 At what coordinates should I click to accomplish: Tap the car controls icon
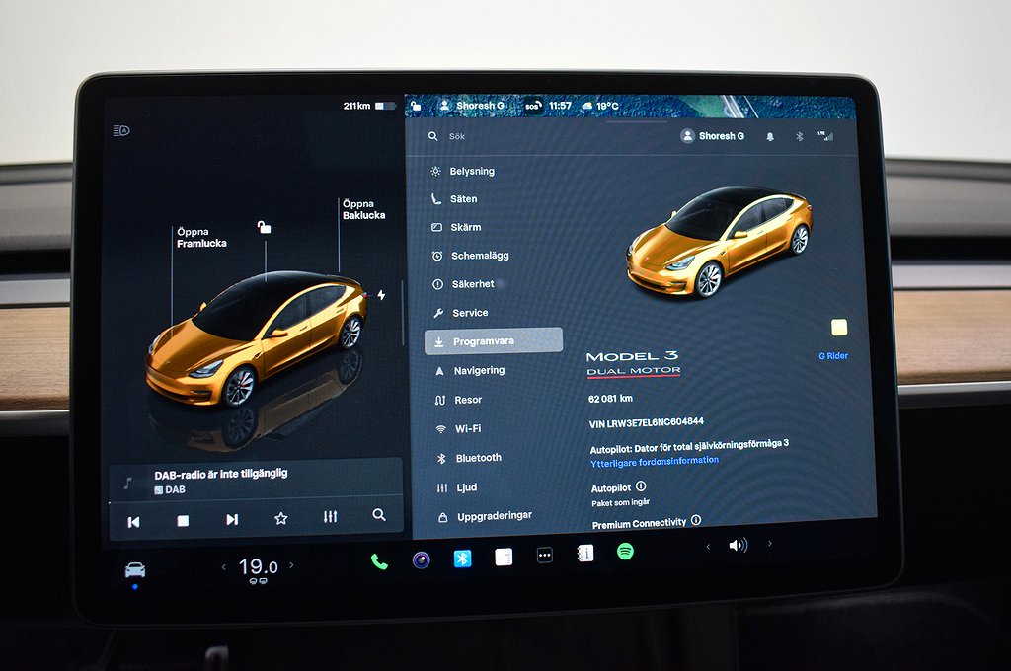135,570
